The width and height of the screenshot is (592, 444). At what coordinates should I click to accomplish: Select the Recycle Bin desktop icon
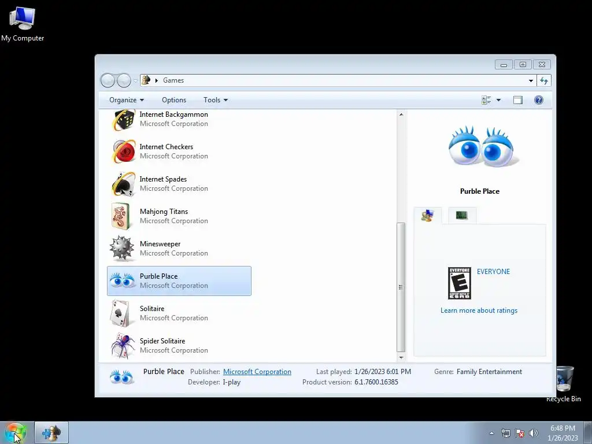coord(564,384)
